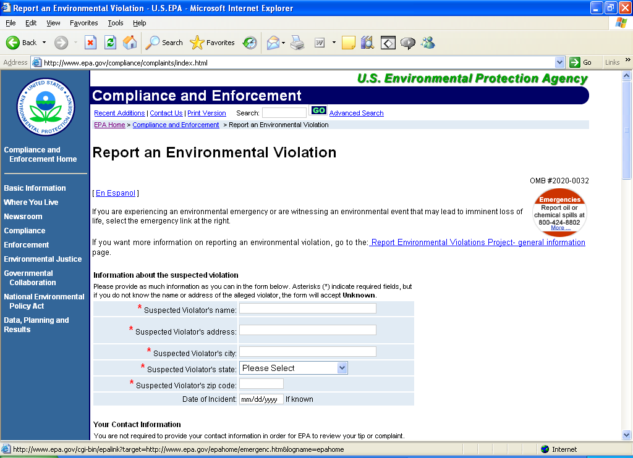Image resolution: width=633 pixels, height=458 pixels.
Task: Open the Search magnifier toolbar button
Action: tap(164, 43)
